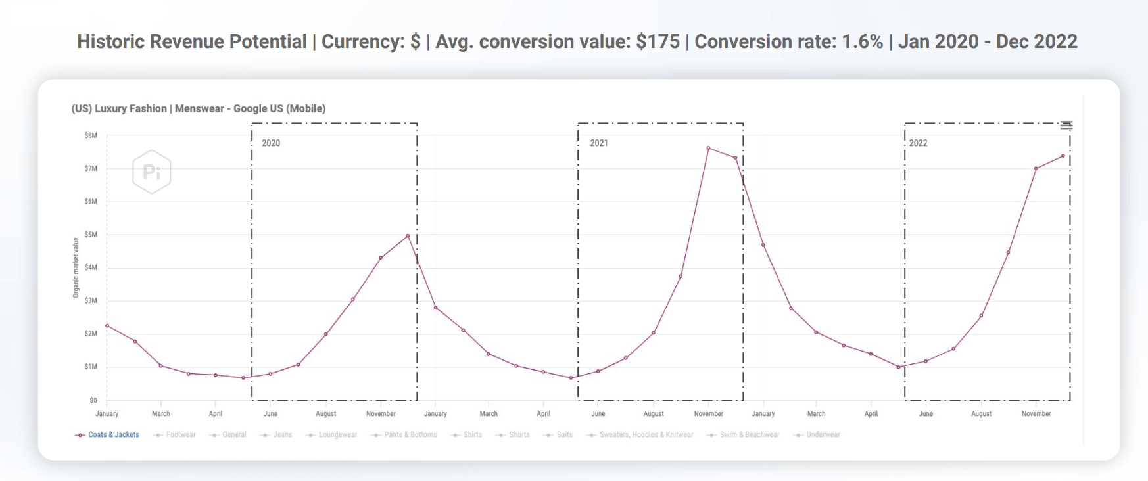The image size is (1148, 481).
Task: Click the 2021 peak data point near $7.6M
Action: (x=708, y=148)
